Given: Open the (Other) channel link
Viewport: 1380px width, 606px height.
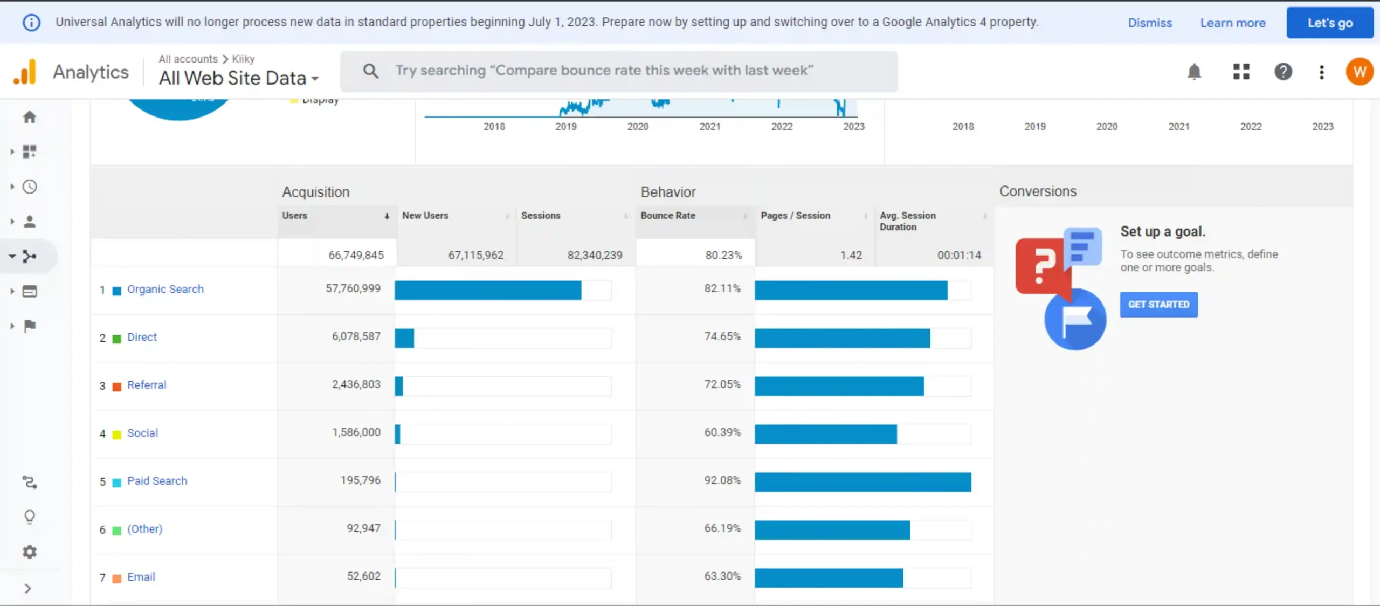Looking at the screenshot, I should [x=144, y=529].
